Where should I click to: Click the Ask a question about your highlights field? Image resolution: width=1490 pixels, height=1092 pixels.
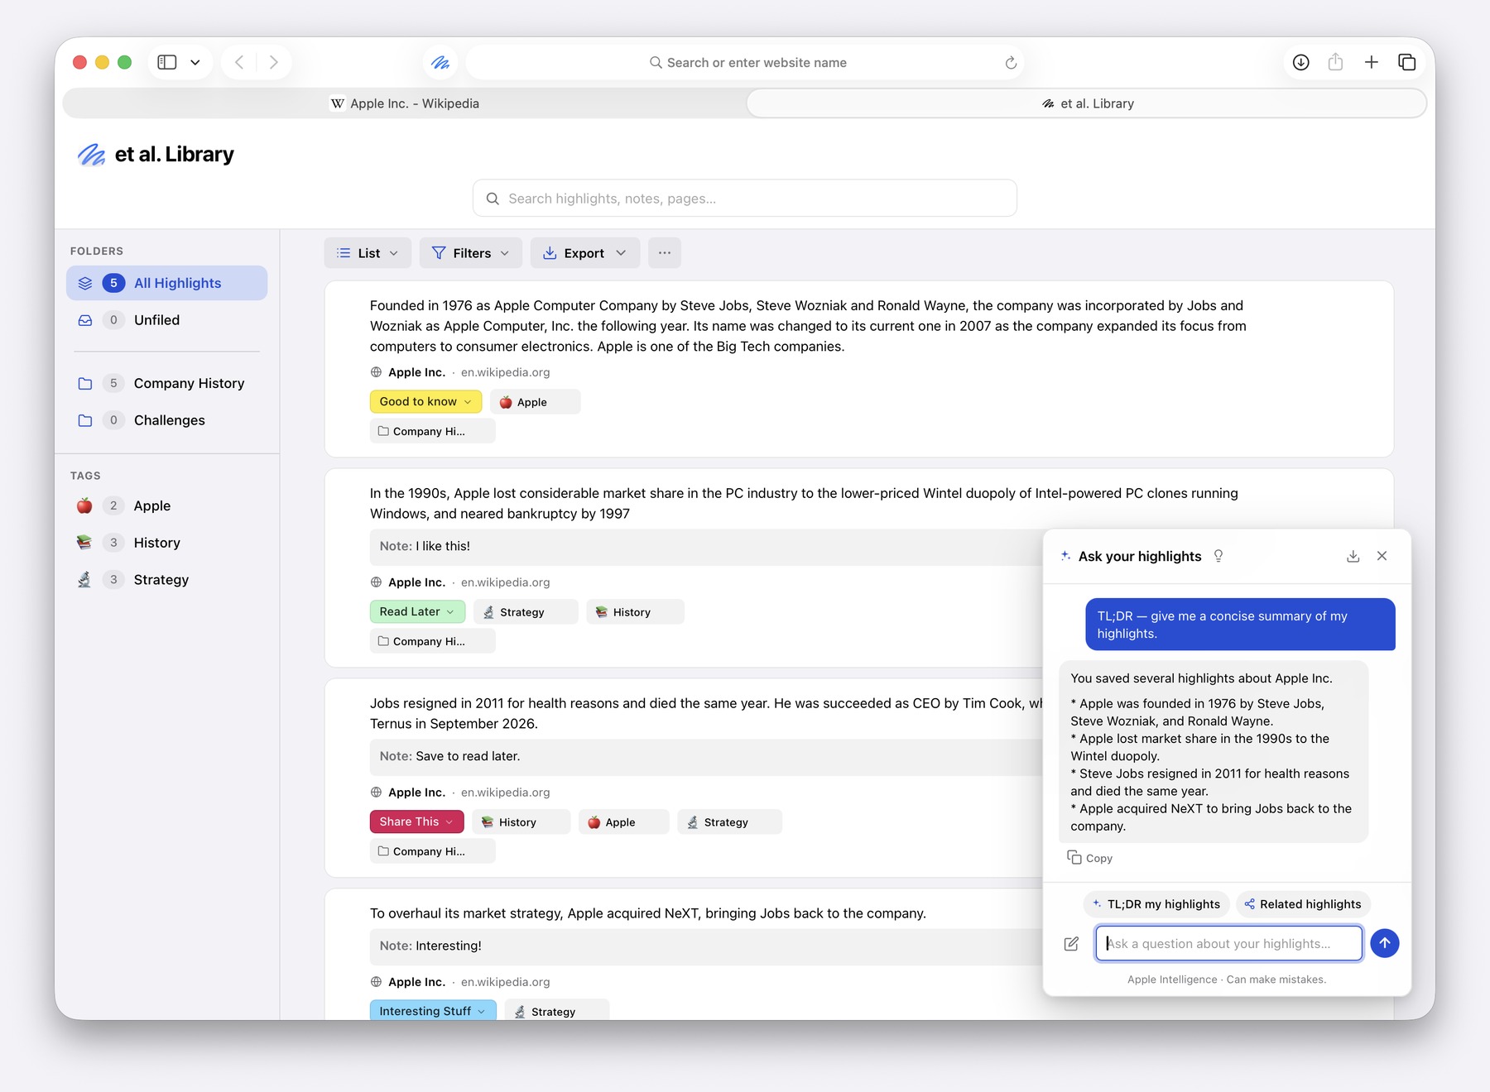[1229, 944]
